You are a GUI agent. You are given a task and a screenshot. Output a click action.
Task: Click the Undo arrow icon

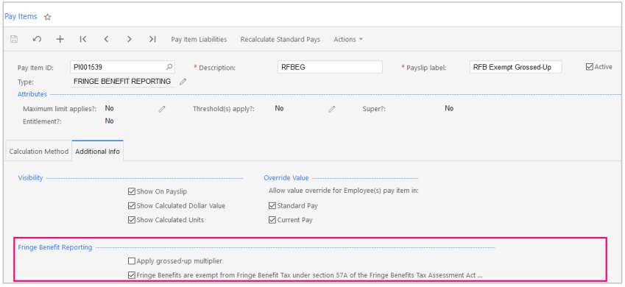coord(37,39)
